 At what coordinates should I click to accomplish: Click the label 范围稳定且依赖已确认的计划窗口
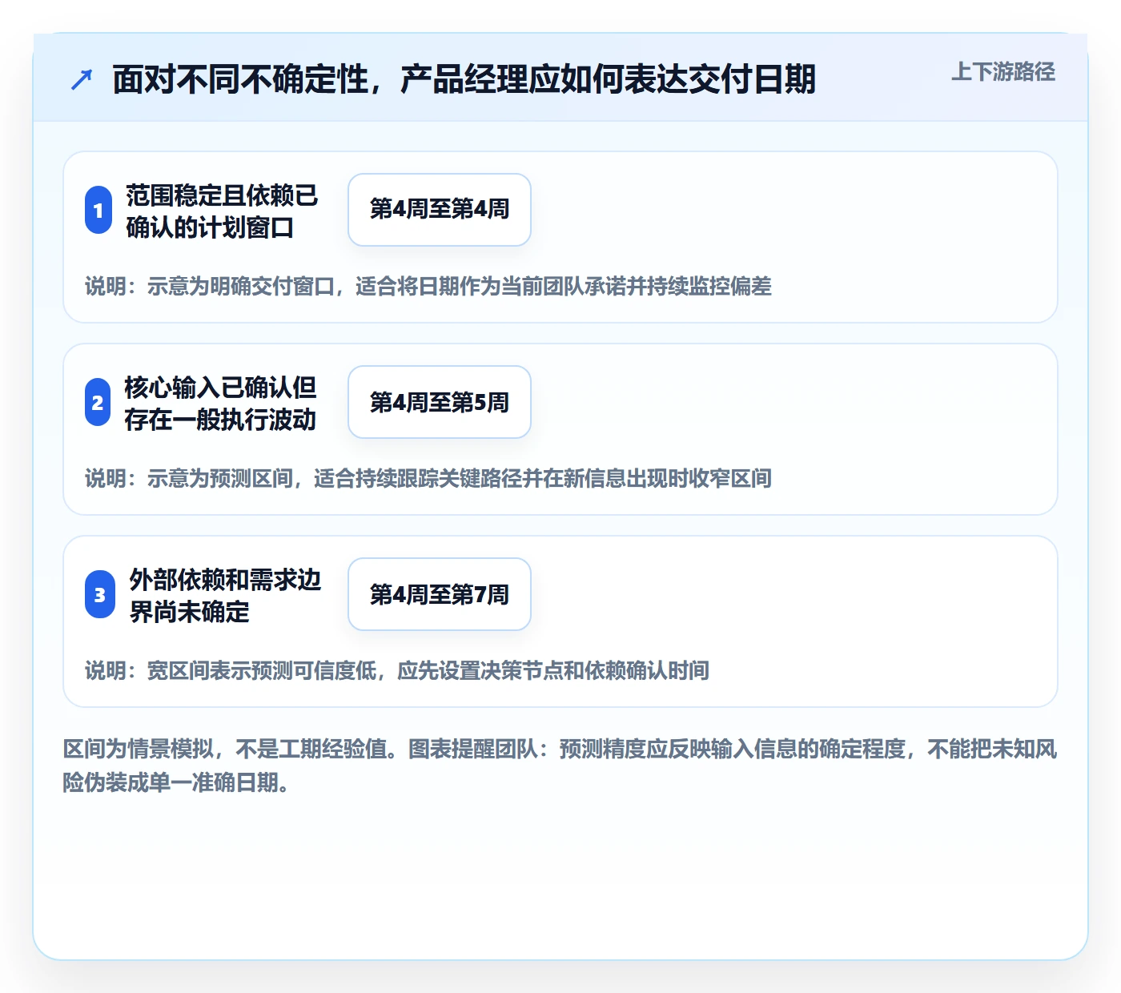222,211
